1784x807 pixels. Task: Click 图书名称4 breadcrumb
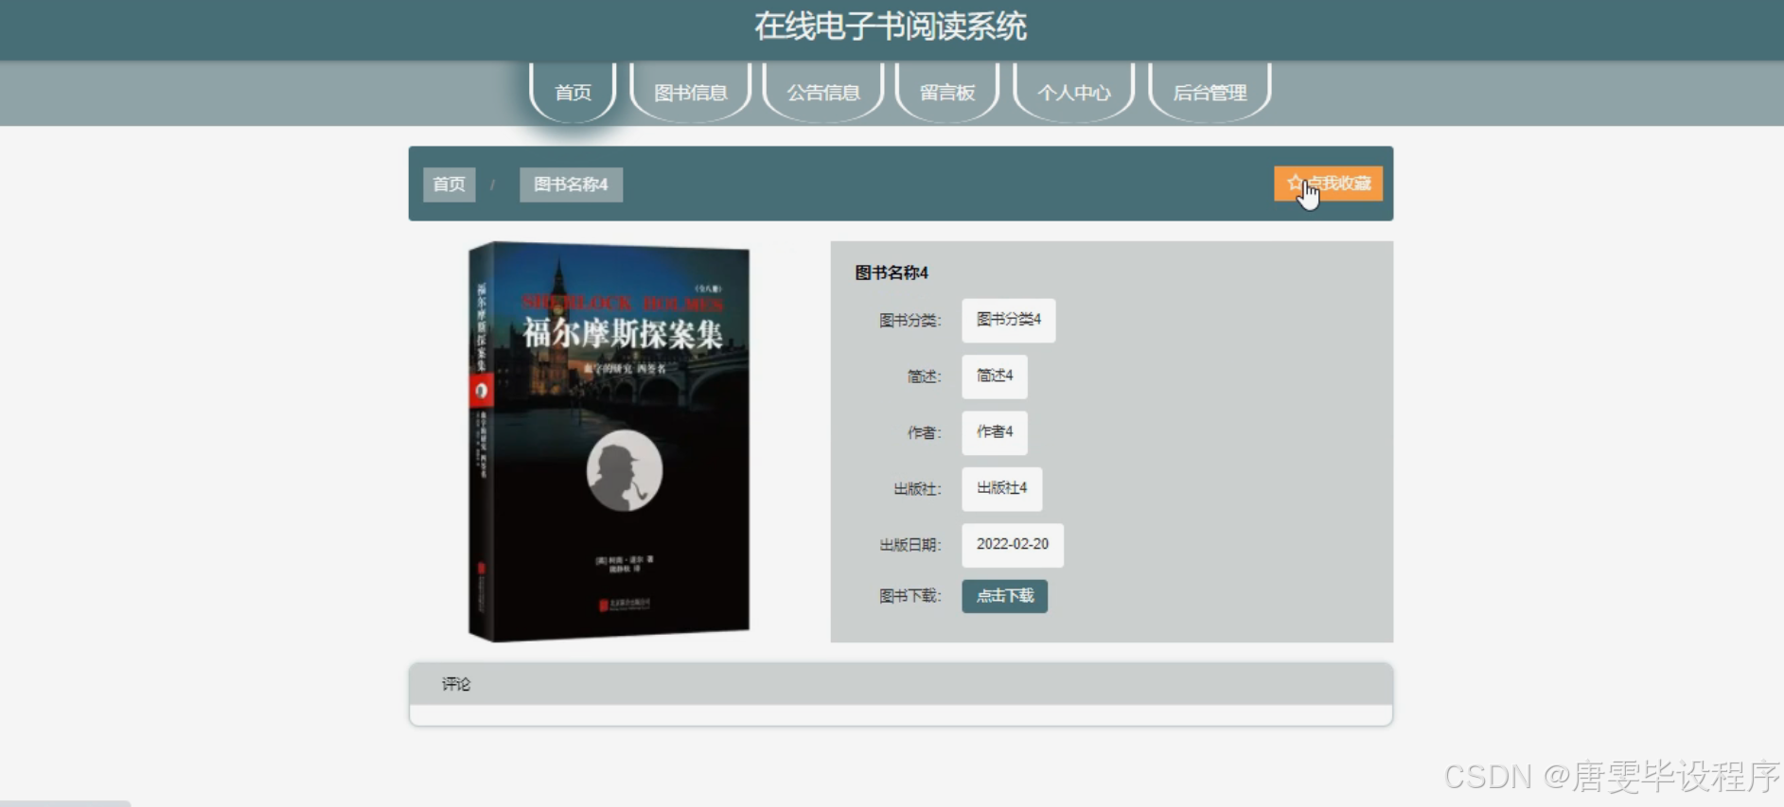[571, 184]
